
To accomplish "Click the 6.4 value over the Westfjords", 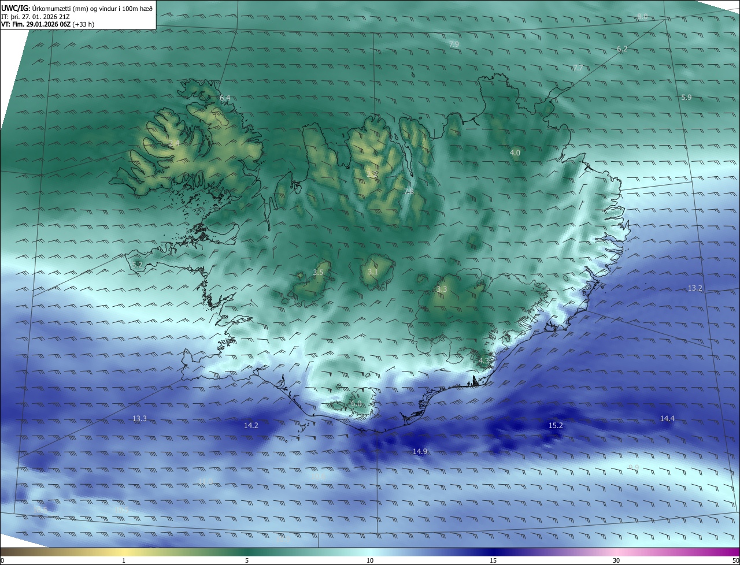I will pyautogui.click(x=225, y=98).
